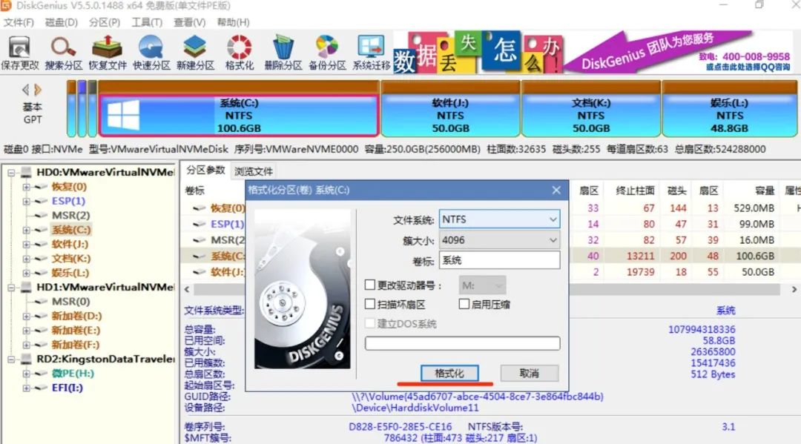Screen dimensions: 801x444
Task: Enable the 启用压缩 checkbox
Action: coord(464,304)
